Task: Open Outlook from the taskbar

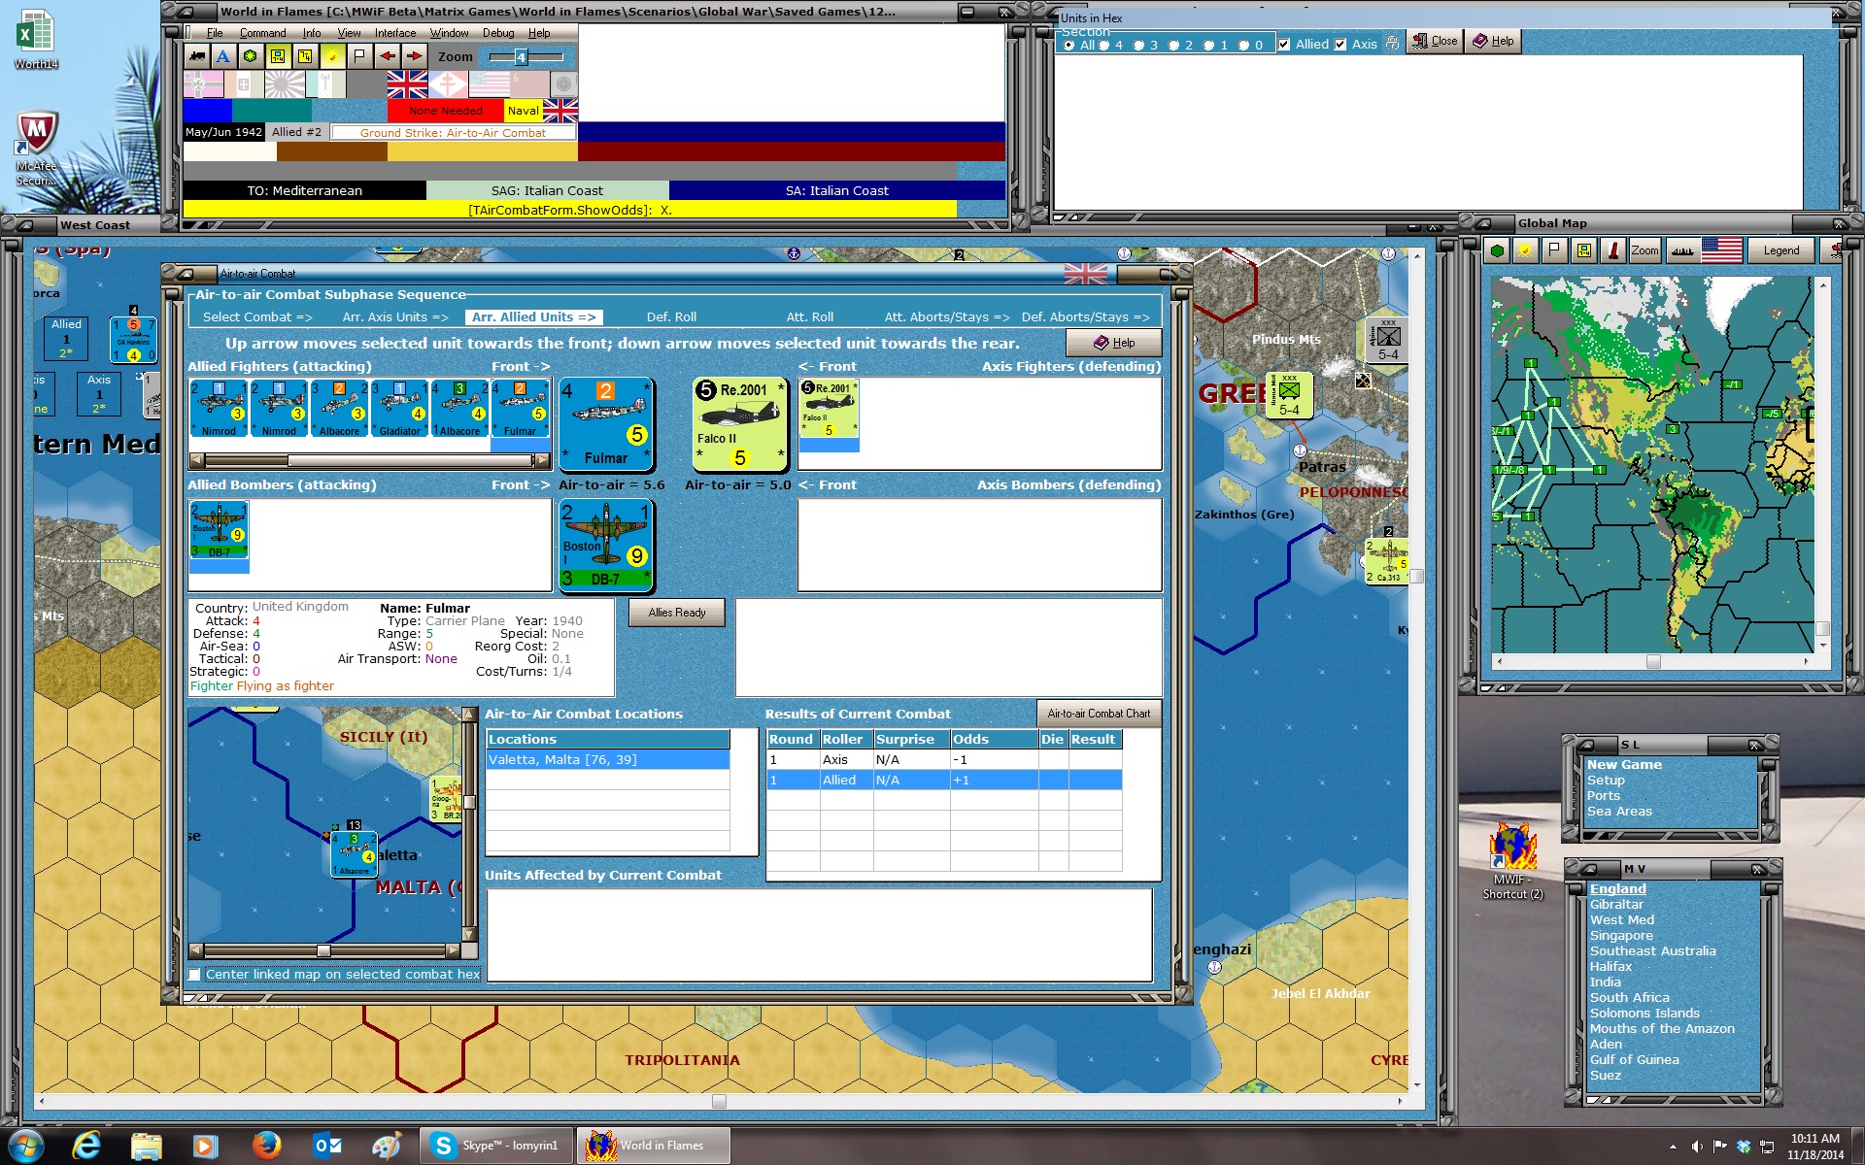Action: pyautogui.click(x=326, y=1146)
